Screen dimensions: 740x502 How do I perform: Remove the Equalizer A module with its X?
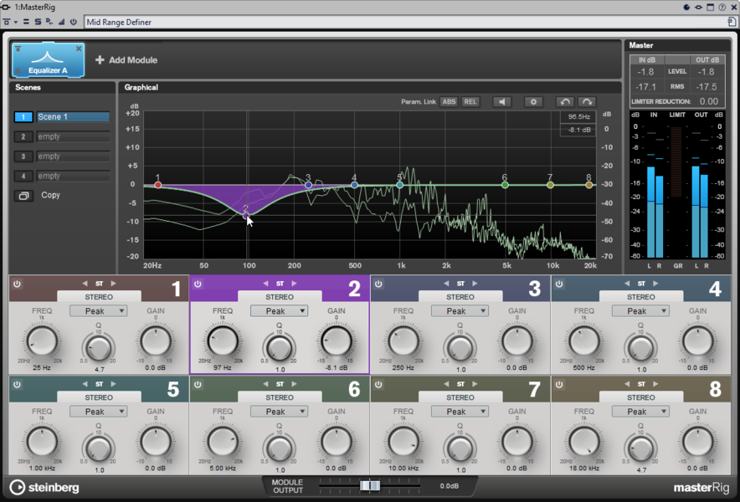tap(79, 49)
